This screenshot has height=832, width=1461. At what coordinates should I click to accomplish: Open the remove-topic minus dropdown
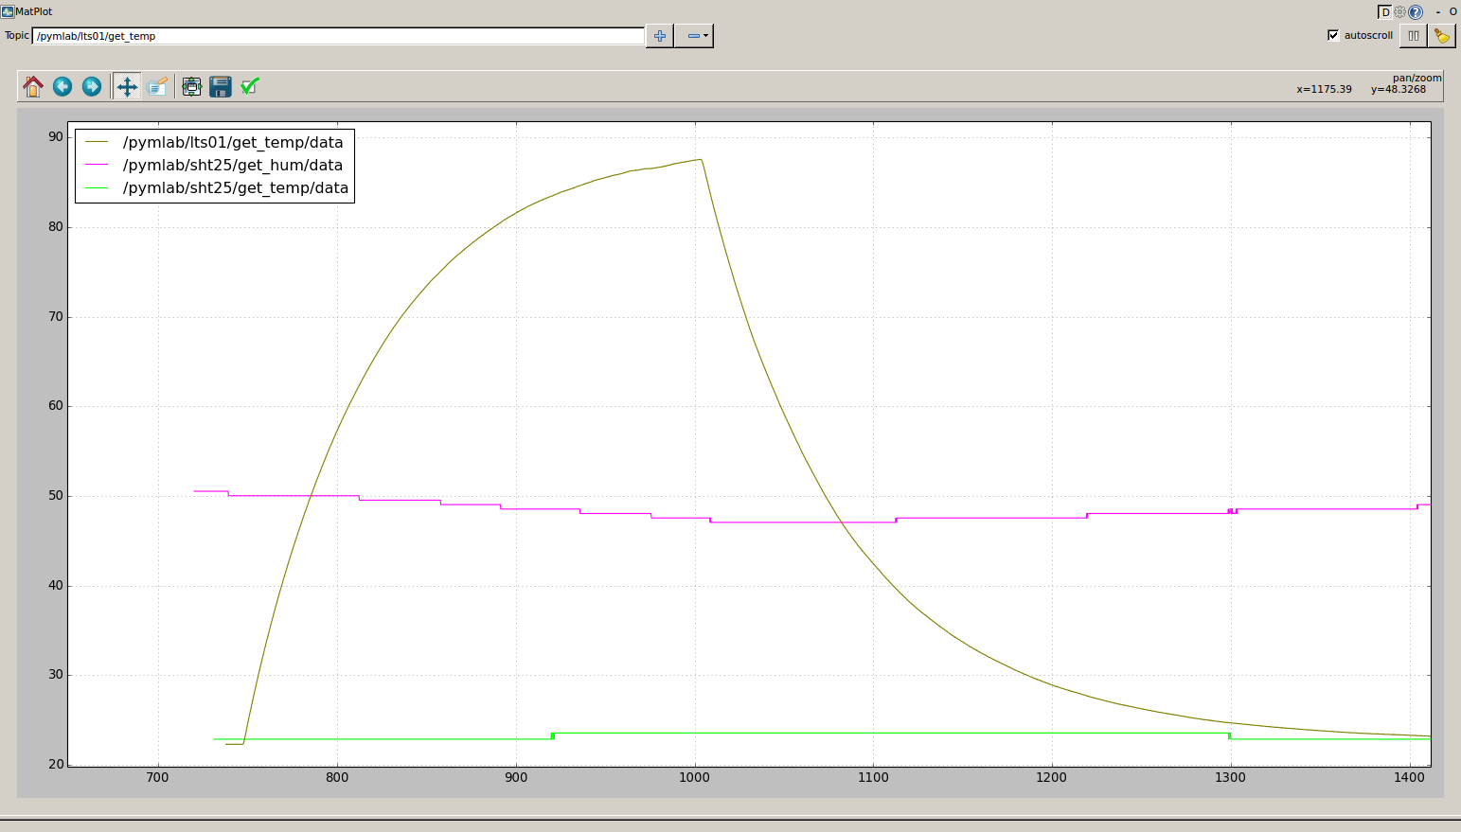pos(698,36)
